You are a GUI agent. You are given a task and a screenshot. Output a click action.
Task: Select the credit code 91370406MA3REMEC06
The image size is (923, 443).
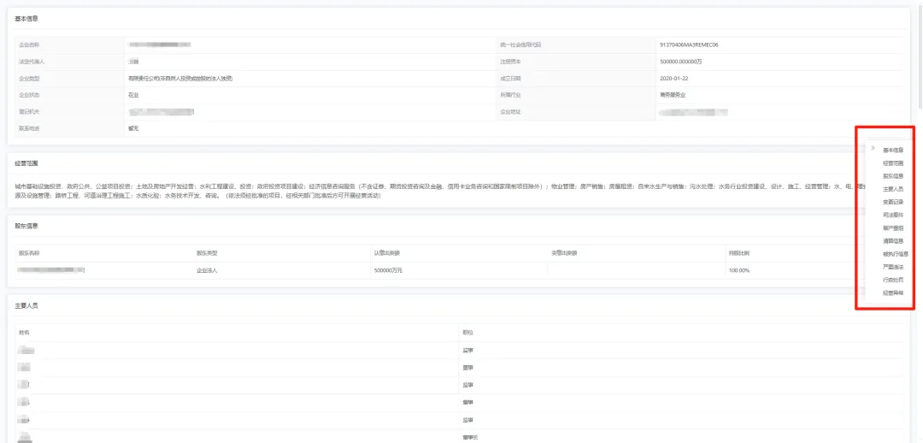[x=690, y=44]
